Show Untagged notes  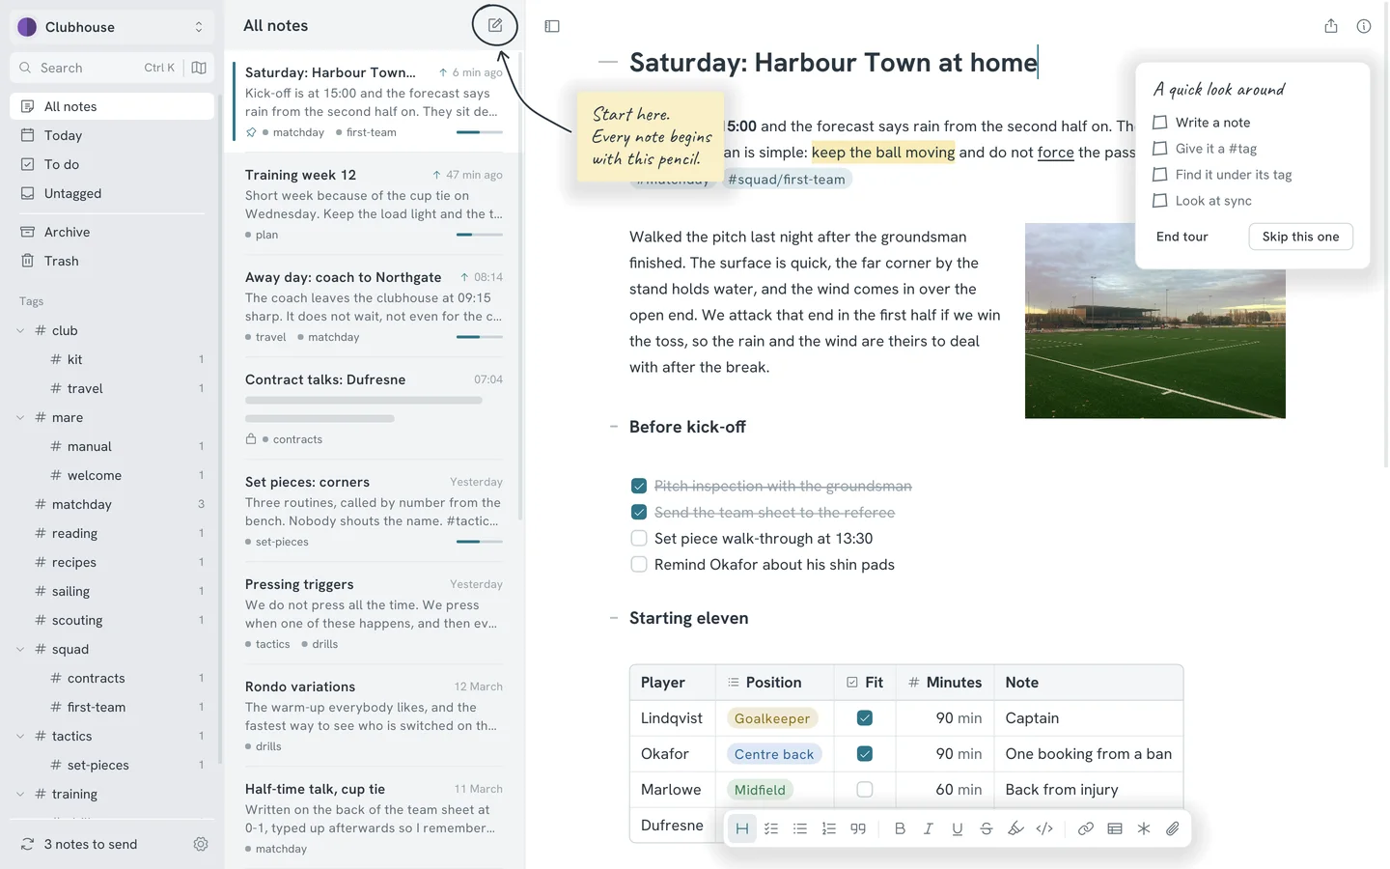pyautogui.click(x=112, y=193)
